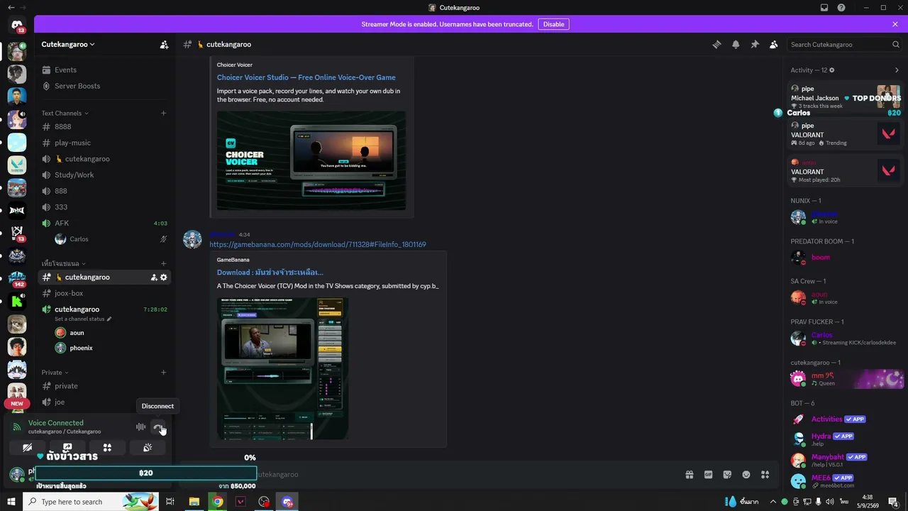Image resolution: width=908 pixels, height=511 pixels.
Task: Open MEE6 bot in member list
Action: pos(845,481)
